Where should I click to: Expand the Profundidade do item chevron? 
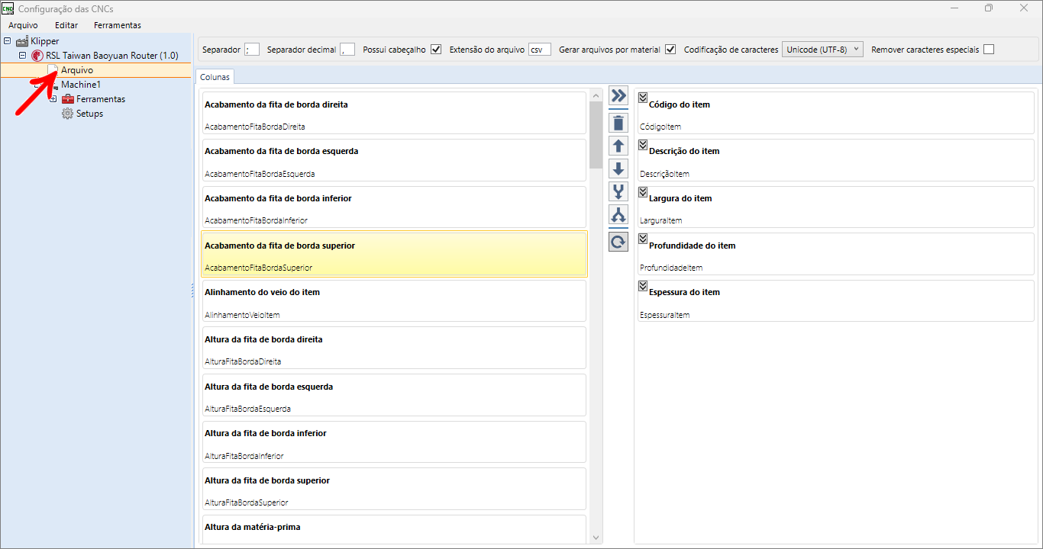click(642, 238)
